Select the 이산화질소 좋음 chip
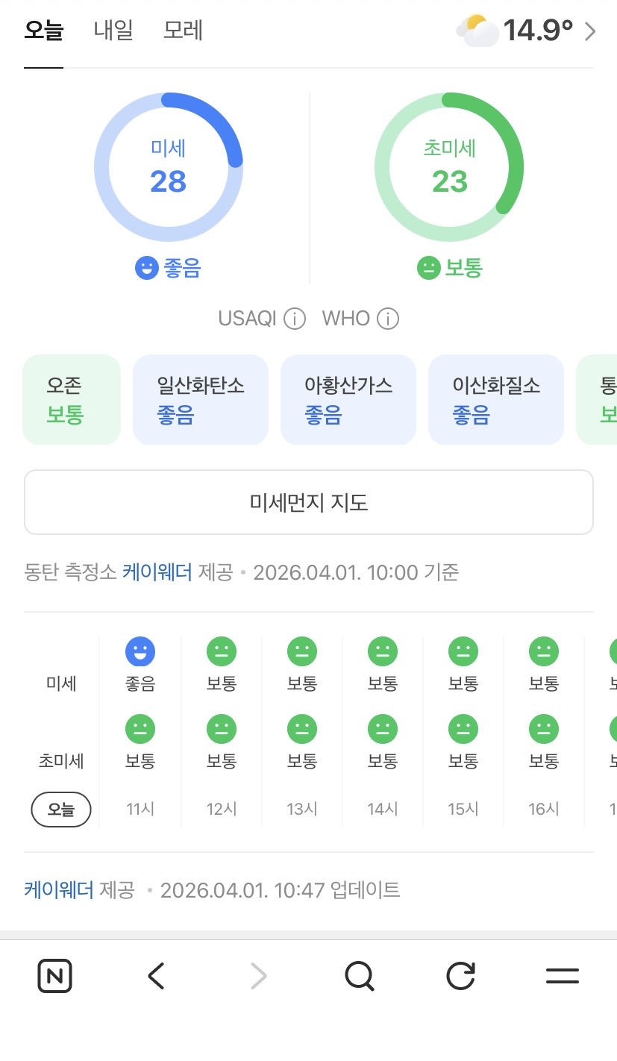Screen dimensions: 617x1061 click(495, 399)
